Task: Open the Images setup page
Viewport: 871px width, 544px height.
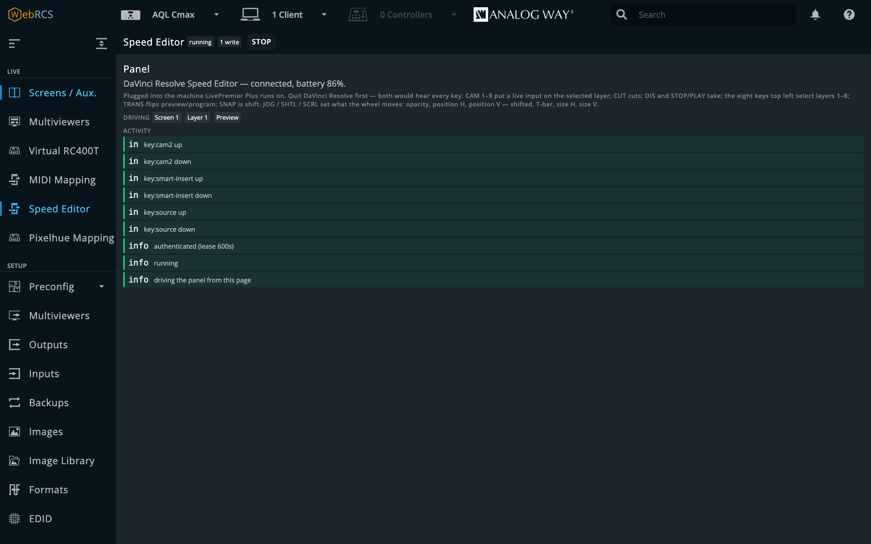Action: click(x=58, y=432)
